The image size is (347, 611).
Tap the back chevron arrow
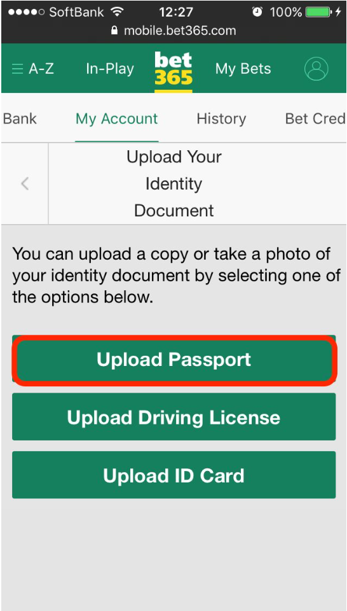click(25, 183)
